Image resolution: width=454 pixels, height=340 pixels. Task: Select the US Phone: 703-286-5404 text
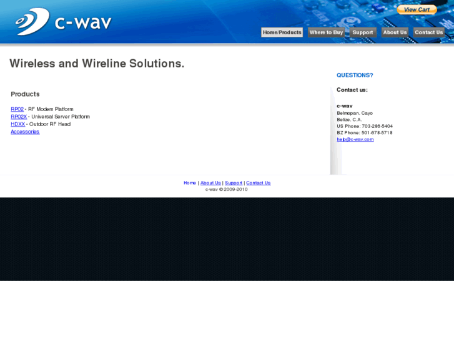(365, 126)
